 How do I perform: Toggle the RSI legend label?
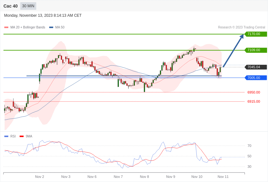(13, 136)
